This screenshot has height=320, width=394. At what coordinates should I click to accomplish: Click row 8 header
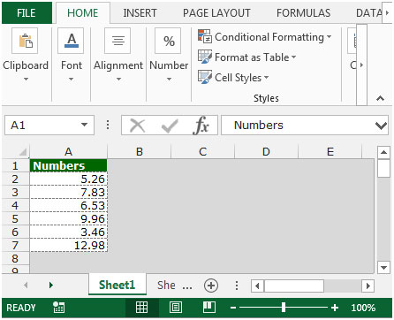click(15, 258)
